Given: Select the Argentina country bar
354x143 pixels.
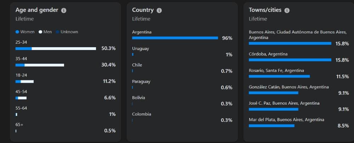Looking at the screenshot, I should 175,38.
